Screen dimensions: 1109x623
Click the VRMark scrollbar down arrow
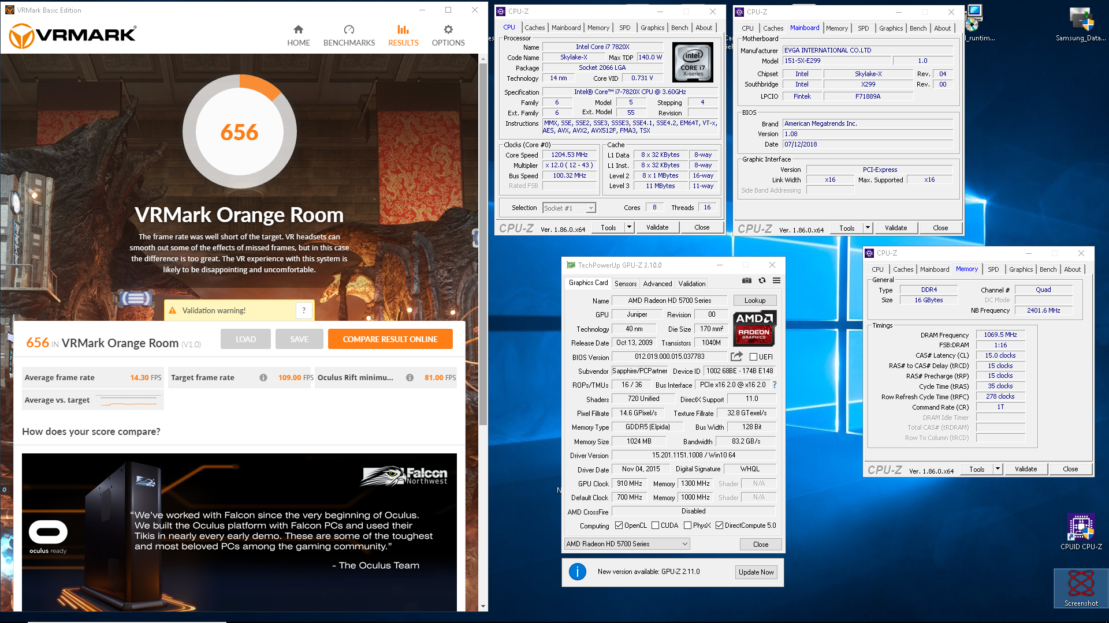click(x=483, y=606)
